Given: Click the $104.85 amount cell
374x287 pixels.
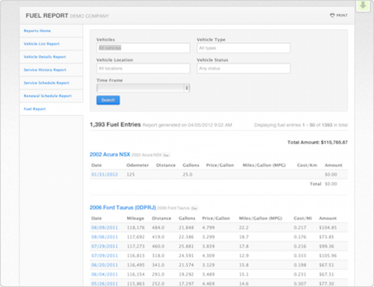Looking at the screenshot, I should [x=328, y=227].
